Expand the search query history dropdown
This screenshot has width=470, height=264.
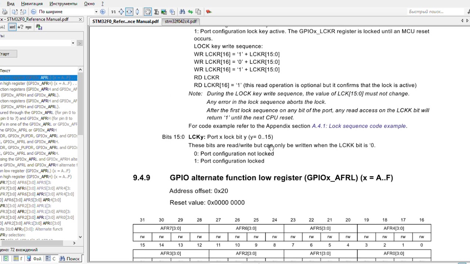[x=73, y=43]
